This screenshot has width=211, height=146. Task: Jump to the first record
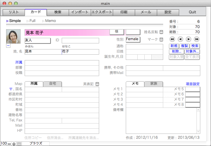click(x=172, y=39)
